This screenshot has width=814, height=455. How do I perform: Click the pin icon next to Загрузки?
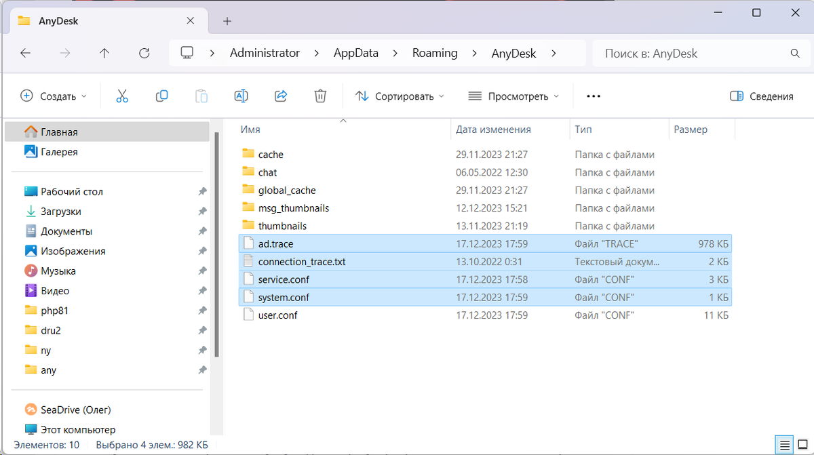202,212
